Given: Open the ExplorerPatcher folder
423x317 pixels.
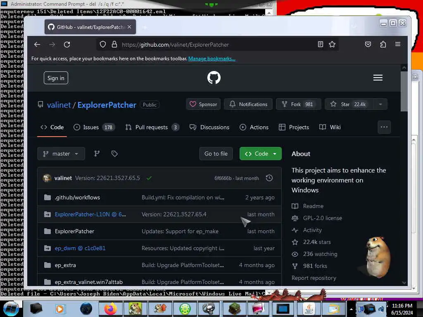Looking at the screenshot, I should click(x=74, y=231).
